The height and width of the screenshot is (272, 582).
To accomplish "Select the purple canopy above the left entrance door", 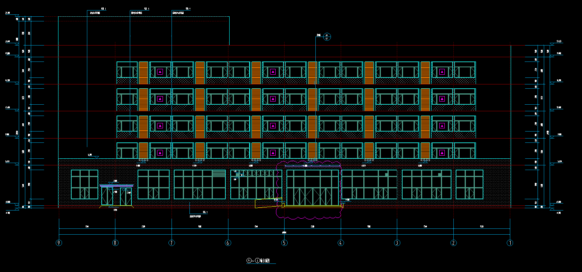I will (x=116, y=186).
